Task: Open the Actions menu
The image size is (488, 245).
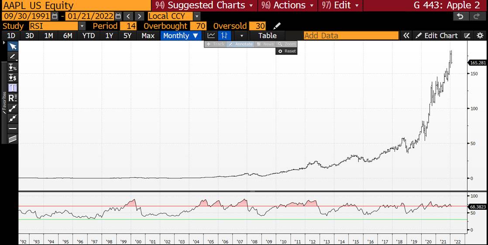Action: click(x=288, y=5)
